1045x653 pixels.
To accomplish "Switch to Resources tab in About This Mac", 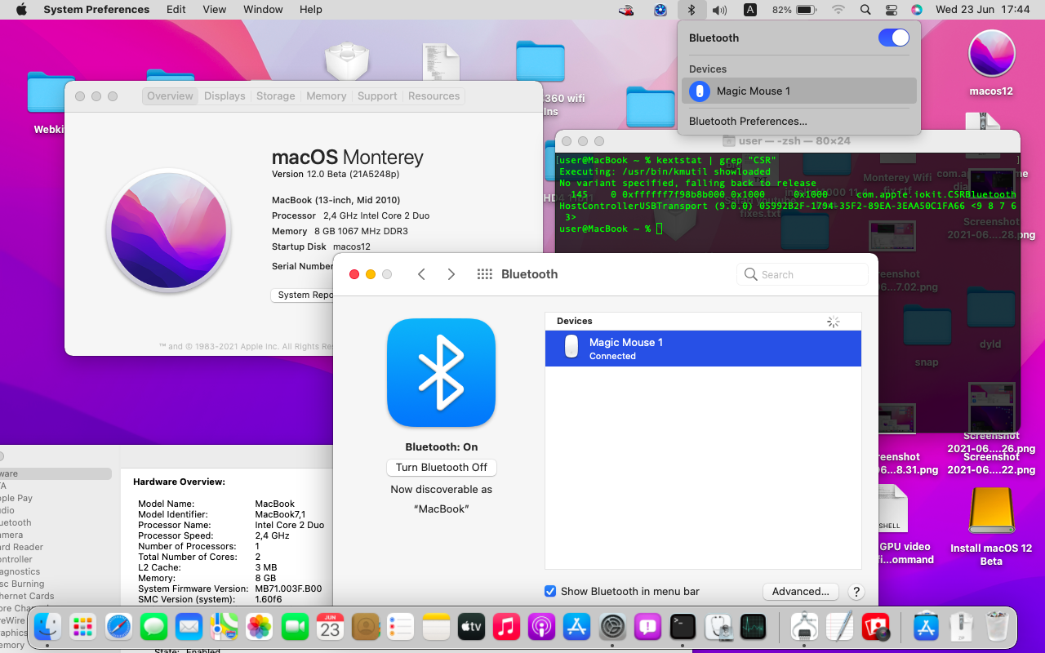I will pyautogui.click(x=434, y=96).
